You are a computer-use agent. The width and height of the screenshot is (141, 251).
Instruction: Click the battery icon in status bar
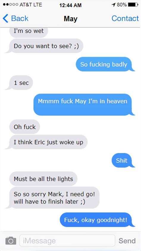pos(133,5)
